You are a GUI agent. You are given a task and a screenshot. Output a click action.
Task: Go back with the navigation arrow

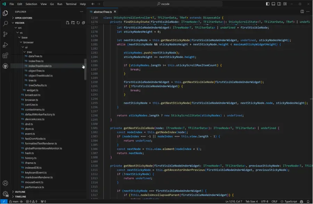pyautogui.click(x=93, y=4)
